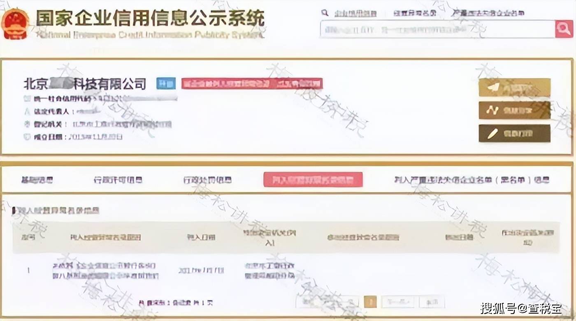The image size is (576, 321).
Task: Click the listing date cell in row 1
Action: 201,271
